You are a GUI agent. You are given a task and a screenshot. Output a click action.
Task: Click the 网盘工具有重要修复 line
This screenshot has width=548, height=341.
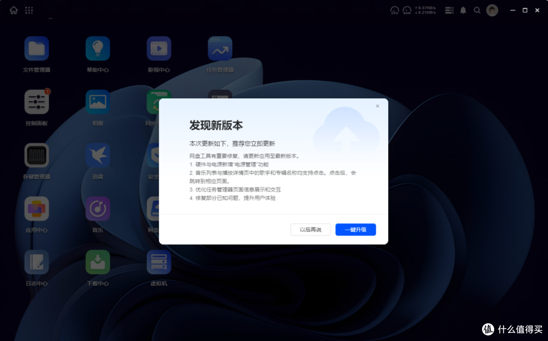click(245, 156)
